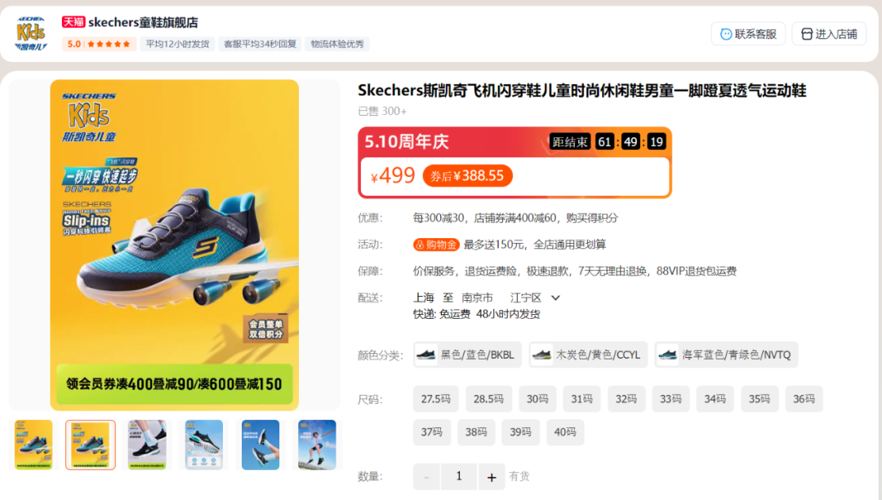View the jumping boy thumbnail image

point(317,445)
